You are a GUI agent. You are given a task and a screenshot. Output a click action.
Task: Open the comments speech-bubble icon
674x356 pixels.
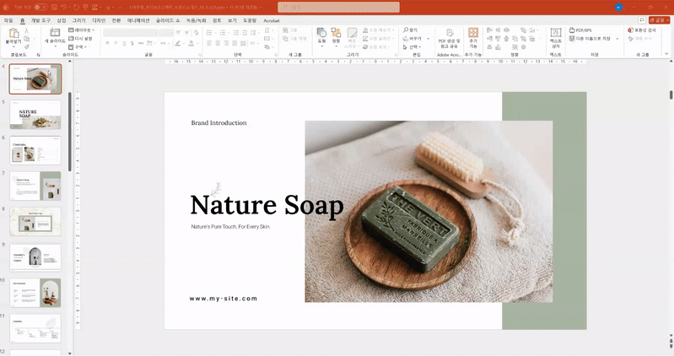click(x=642, y=20)
